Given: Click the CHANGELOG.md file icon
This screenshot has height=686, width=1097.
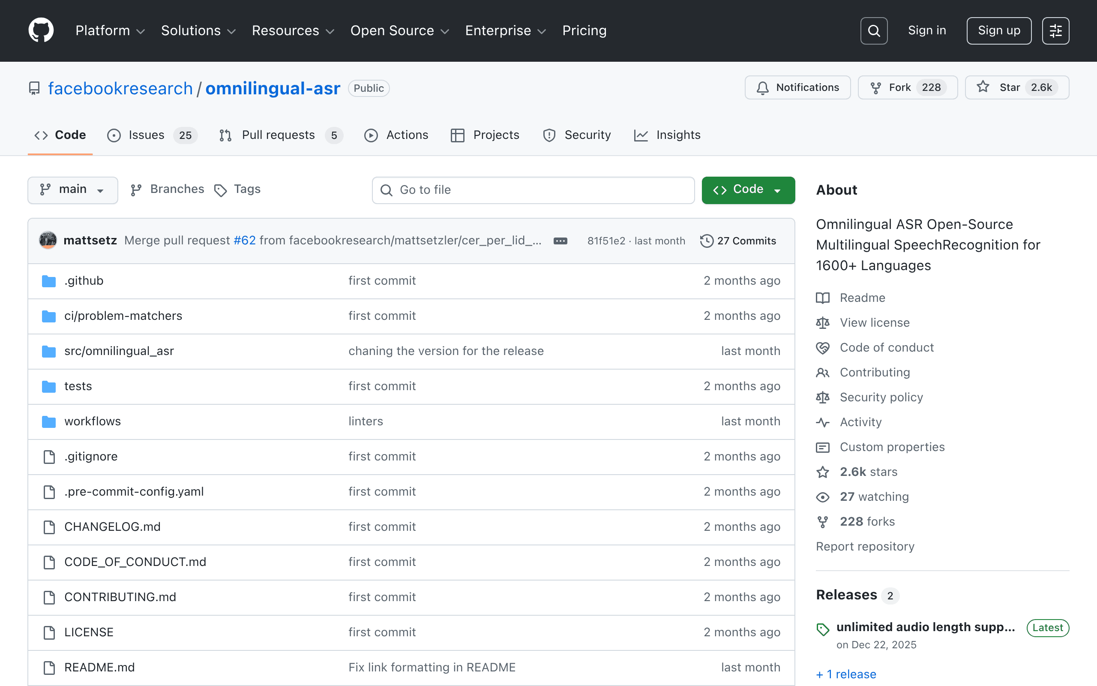Looking at the screenshot, I should (x=49, y=527).
